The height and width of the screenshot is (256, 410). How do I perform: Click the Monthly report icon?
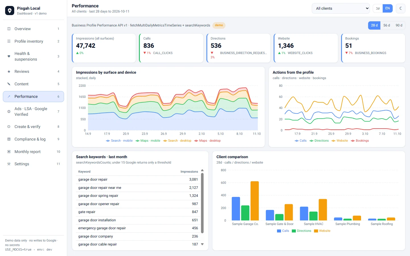tap(9, 152)
